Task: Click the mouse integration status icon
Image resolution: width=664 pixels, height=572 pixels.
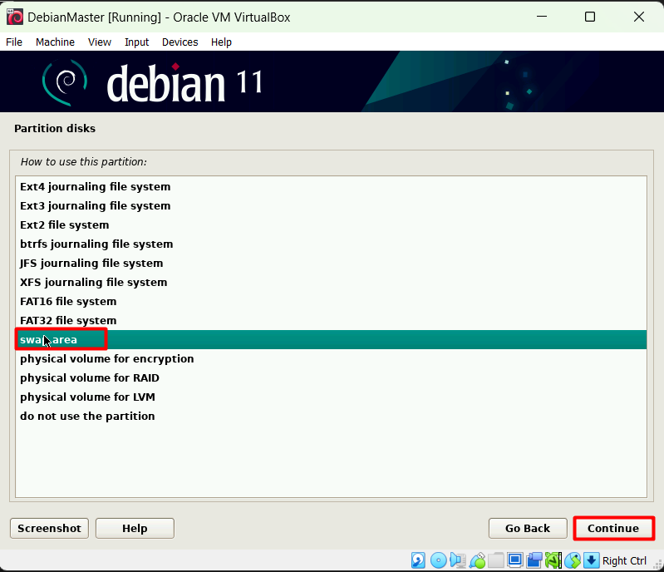Action: tap(573, 560)
